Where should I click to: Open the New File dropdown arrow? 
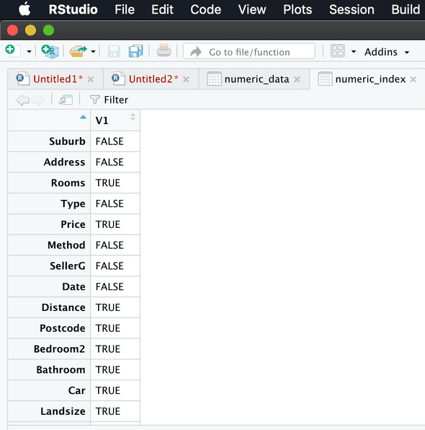pyautogui.click(x=29, y=51)
